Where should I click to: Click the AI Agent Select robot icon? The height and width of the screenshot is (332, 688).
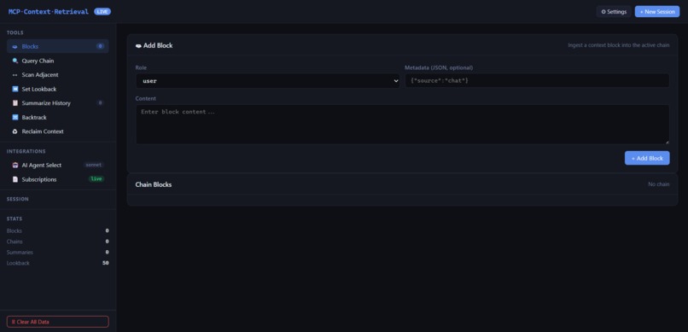point(15,166)
